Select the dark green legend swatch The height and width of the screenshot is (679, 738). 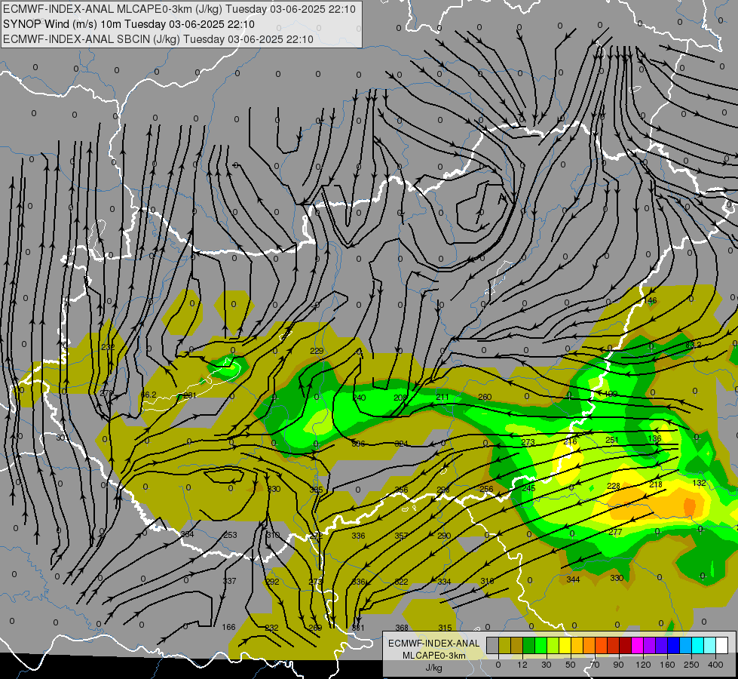pos(528,645)
